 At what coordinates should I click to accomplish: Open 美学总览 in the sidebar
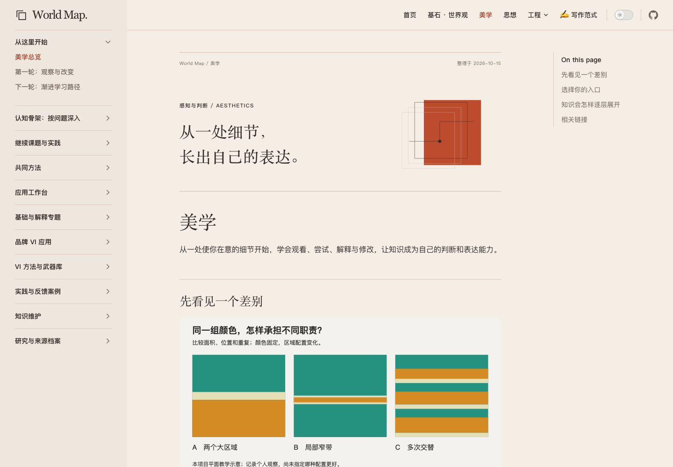(28, 57)
